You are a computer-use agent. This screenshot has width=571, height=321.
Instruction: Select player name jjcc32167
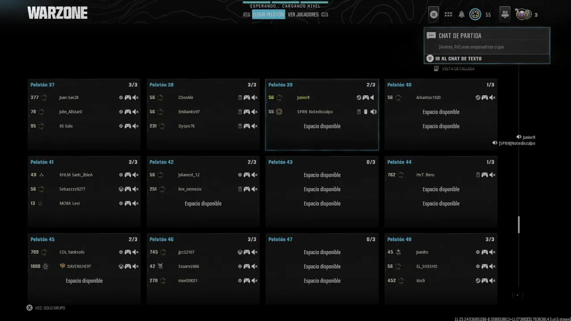tap(186, 252)
